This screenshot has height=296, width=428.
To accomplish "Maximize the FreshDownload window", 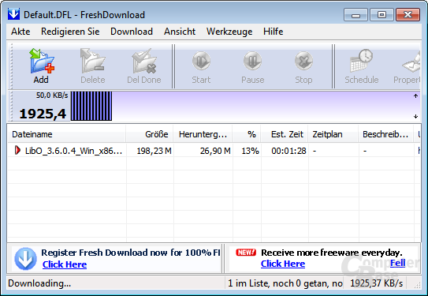I will pyautogui.click(x=381, y=15).
